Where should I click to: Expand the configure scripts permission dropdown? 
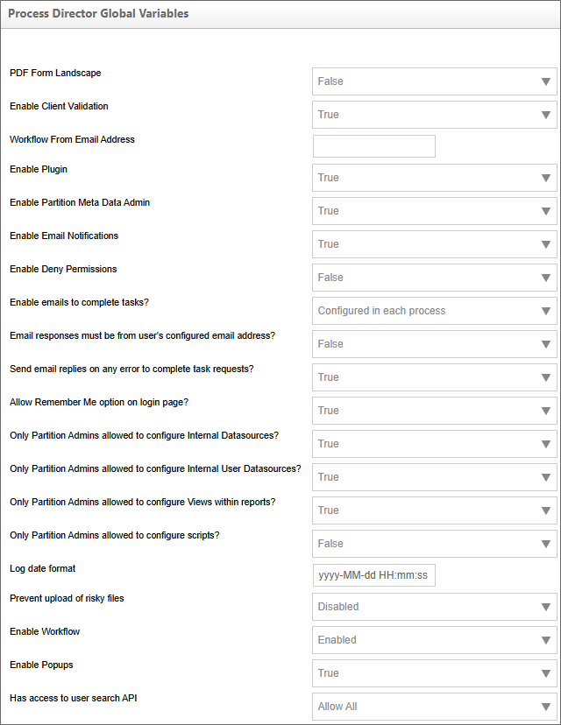(x=435, y=544)
